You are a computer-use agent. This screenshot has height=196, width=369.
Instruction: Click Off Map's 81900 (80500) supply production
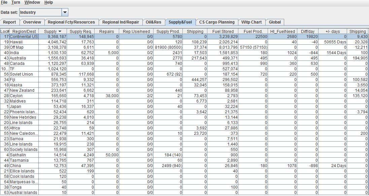click(168, 47)
